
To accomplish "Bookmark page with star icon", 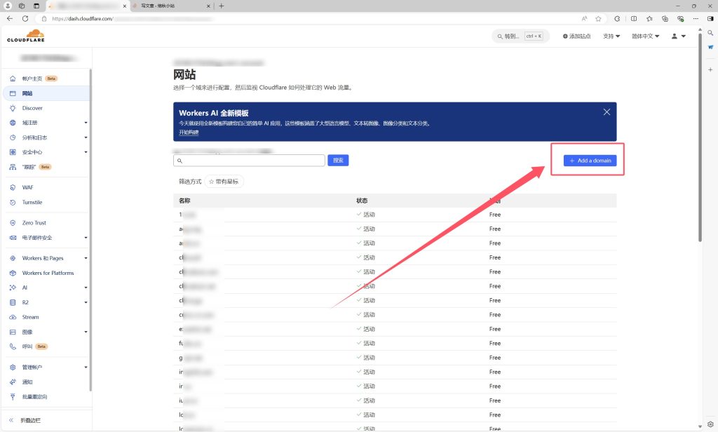I will 598,19.
